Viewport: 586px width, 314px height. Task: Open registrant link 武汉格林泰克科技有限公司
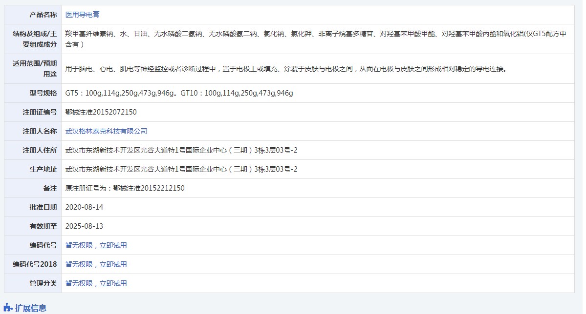[x=106, y=131]
